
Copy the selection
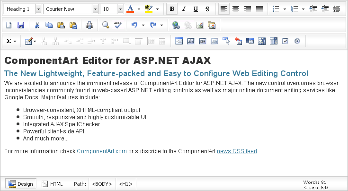pos(49,25)
